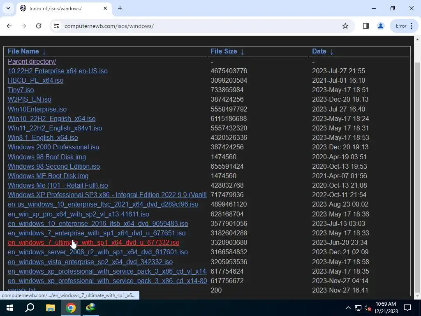Download en_win_xp_pro_x64_with_sp2 iso
The width and height of the screenshot is (421, 316).
78,214
